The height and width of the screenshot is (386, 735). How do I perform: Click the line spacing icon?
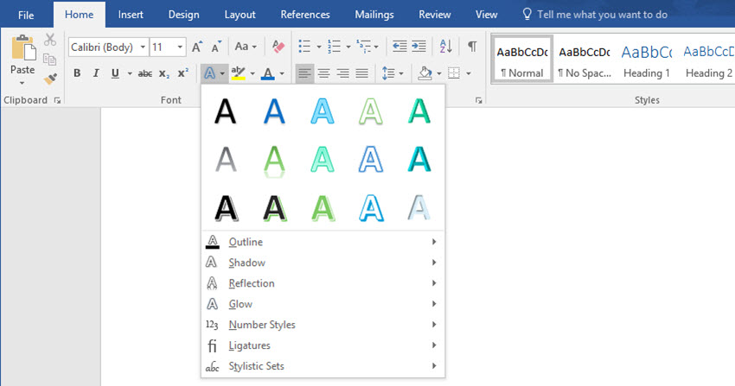point(388,73)
